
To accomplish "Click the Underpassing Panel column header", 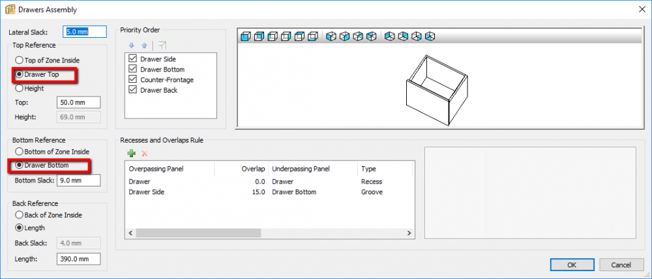I will click(x=313, y=169).
